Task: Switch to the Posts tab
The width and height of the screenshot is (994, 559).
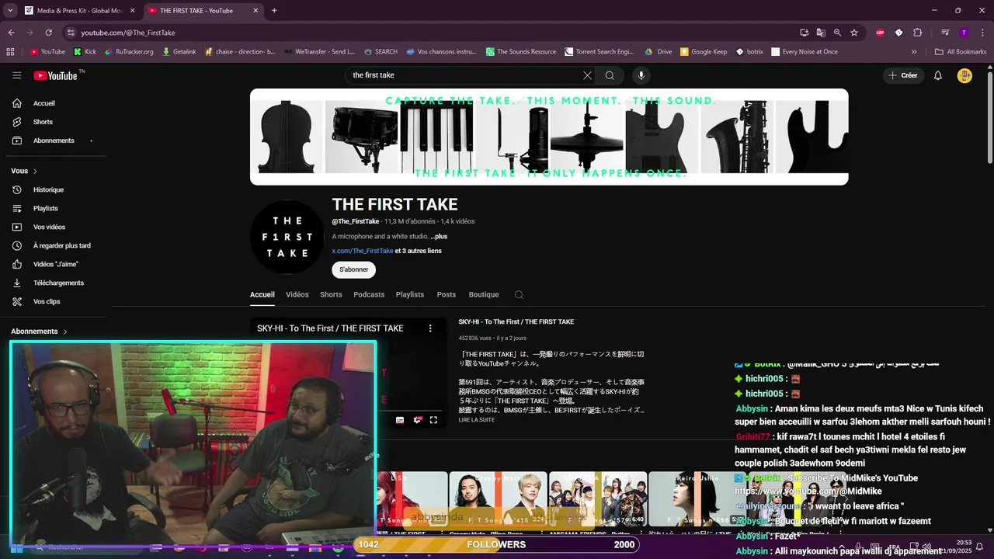Action: coord(447,295)
